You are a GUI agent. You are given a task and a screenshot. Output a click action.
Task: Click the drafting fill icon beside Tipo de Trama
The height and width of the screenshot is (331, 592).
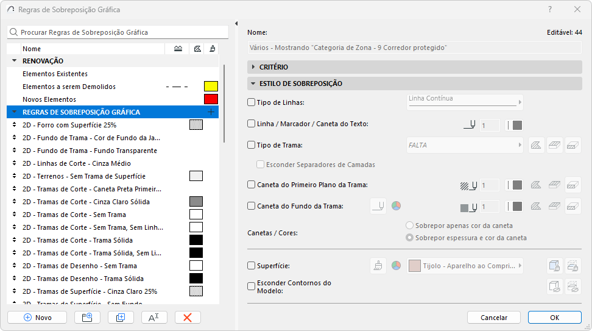(573, 145)
